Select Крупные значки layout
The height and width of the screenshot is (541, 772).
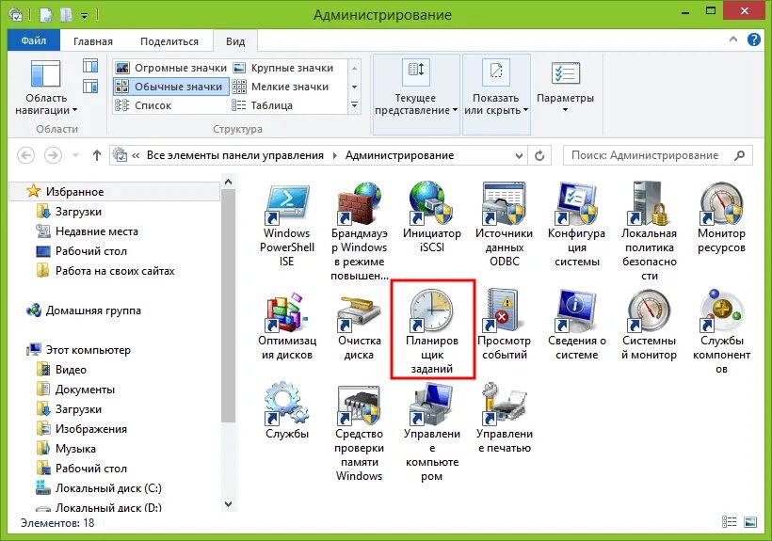[283, 68]
